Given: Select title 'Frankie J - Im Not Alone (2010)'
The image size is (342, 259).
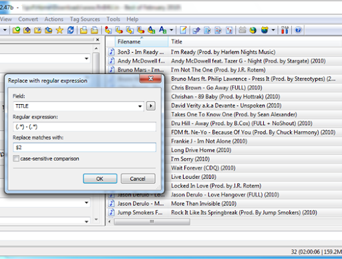Looking at the screenshot, I should [x=209, y=141].
